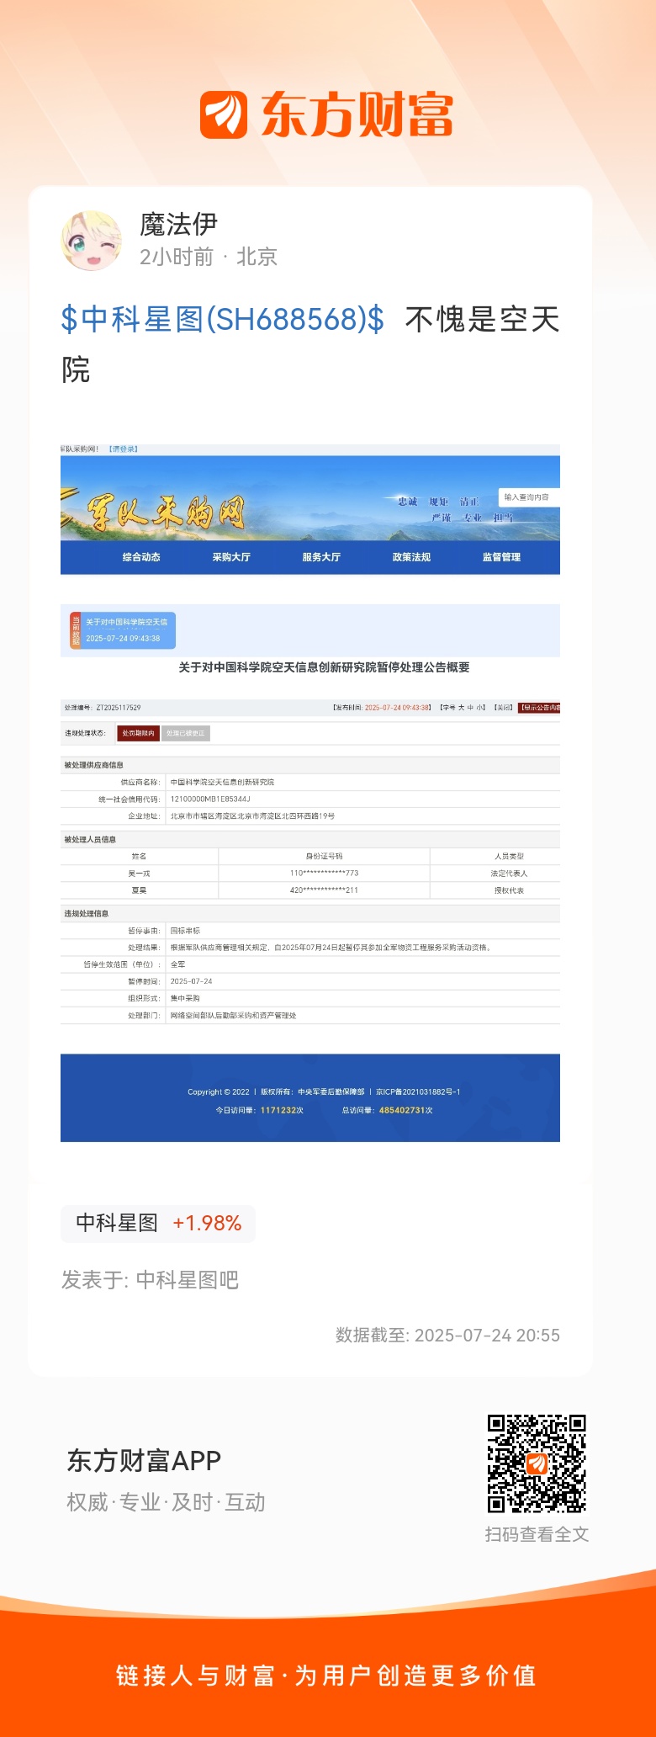This screenshot has width=656, height=1737.
Task: Click 网络空间部队后勤部采购和资产管理处 department value
Action: point(233,1016)
